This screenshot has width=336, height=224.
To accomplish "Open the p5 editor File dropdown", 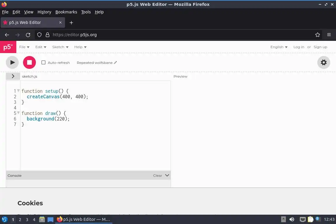I will pos(24,47).
